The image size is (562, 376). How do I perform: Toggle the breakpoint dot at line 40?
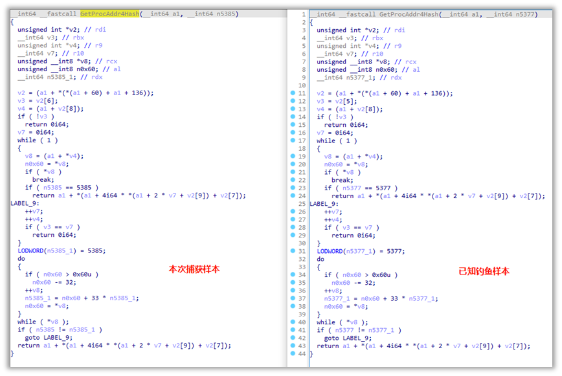click(293, 322)
